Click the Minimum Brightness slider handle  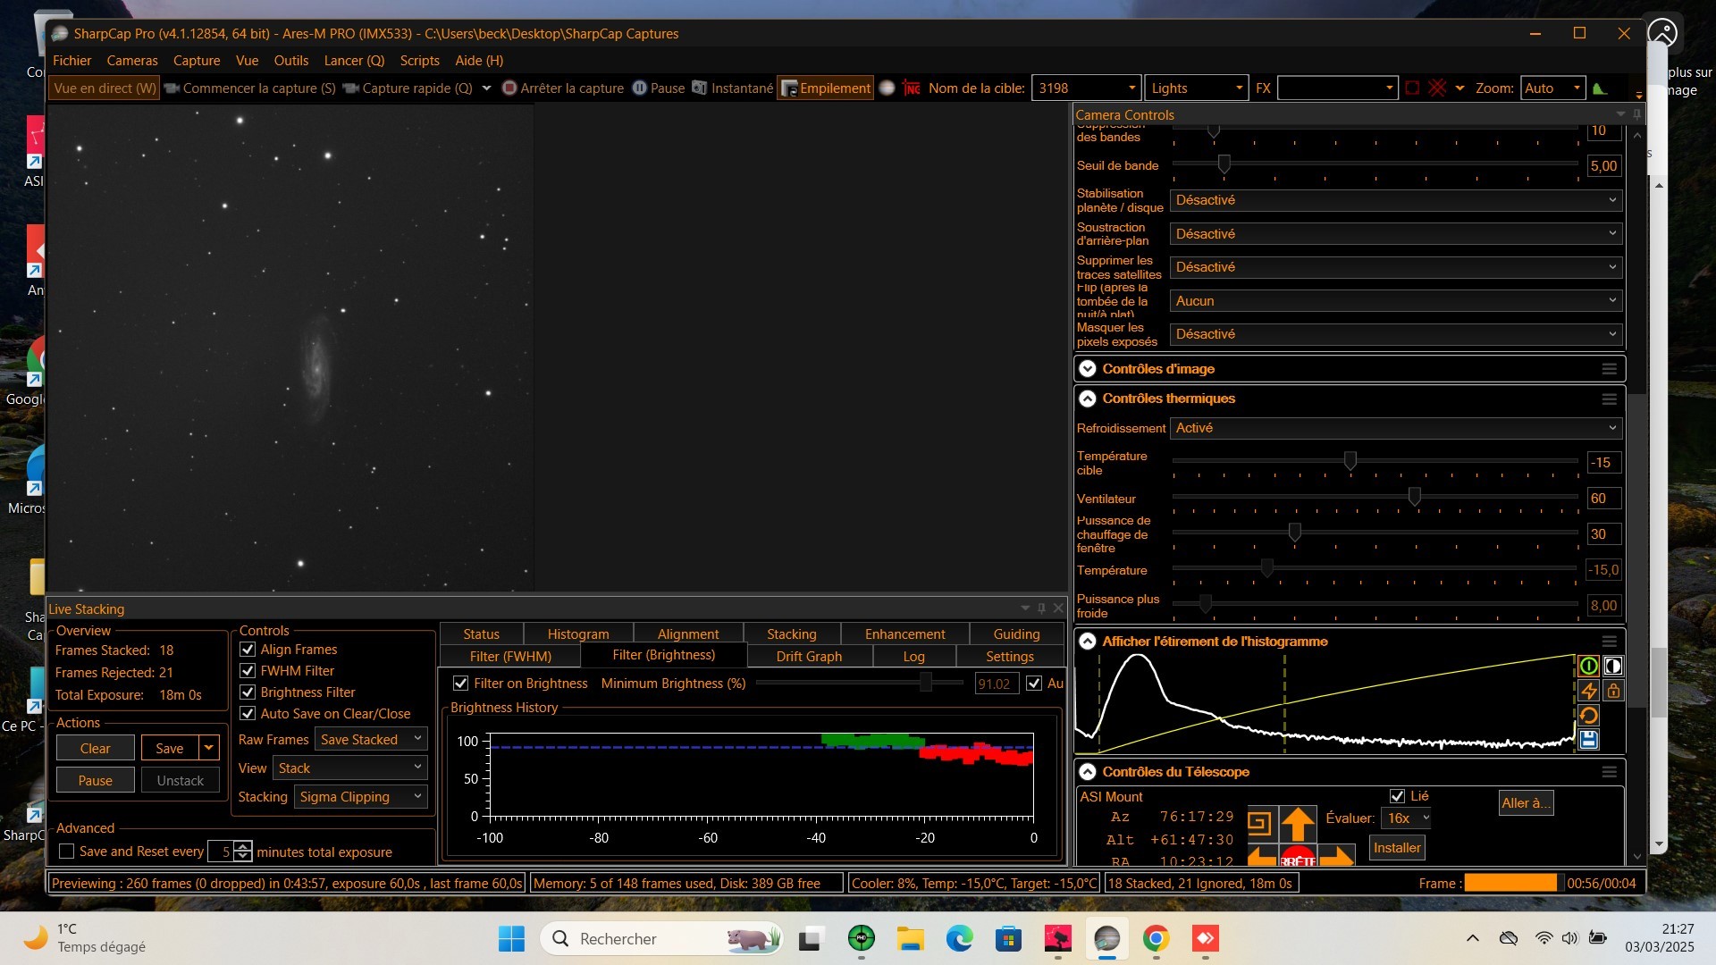point(926,682)
